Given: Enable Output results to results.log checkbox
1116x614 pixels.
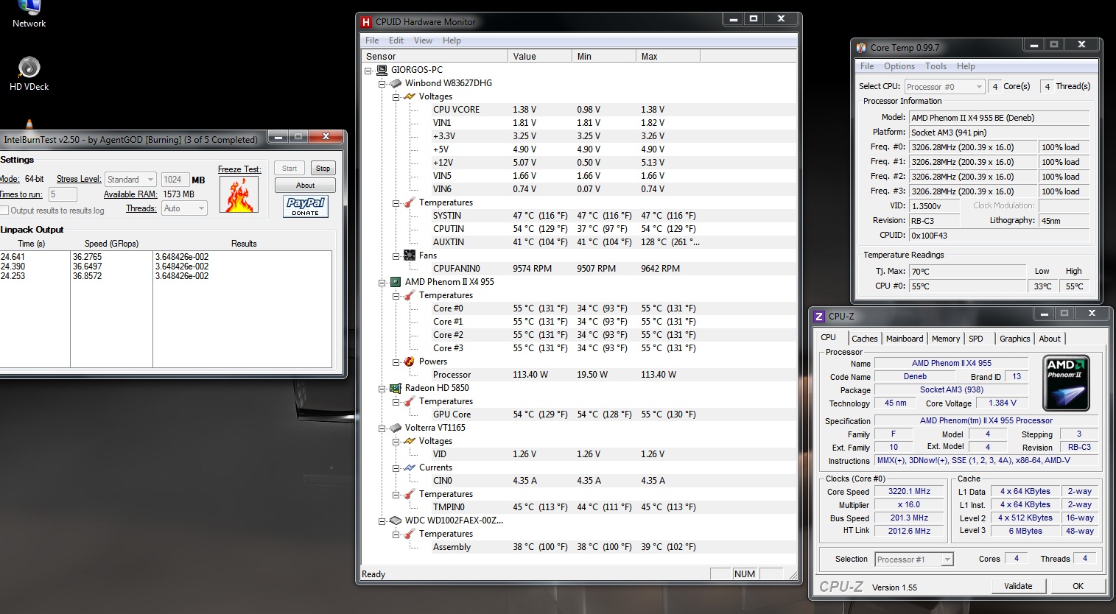Looking at the screenshot, I should point(4,211).
